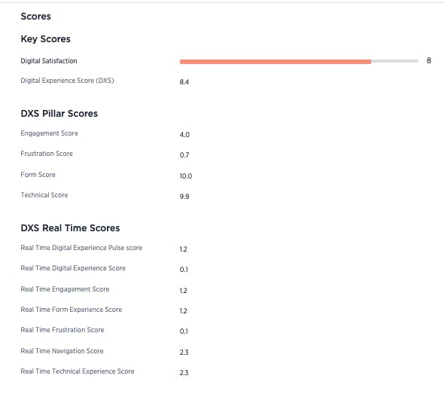Click the Form Score value 10.0
This screenshot has height=397, width=445.
click(186, 176)
